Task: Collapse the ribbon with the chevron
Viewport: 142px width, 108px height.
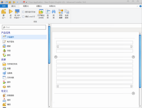Action: pyautogui.click(x=137, y=6)
